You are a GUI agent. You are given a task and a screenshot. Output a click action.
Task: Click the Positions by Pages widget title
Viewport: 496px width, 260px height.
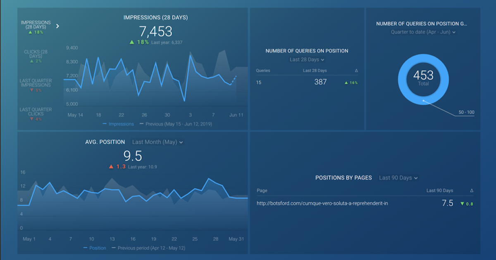tap(343, 178)
